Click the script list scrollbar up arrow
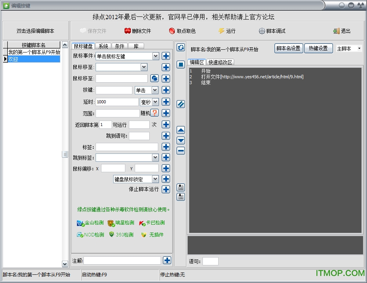The height and width of the screenshot is (283, 367). (65, 45)
